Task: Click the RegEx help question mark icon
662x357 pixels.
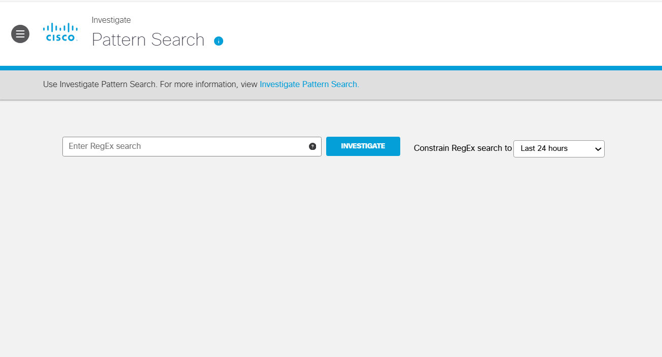Action: [x=312, y=146]
